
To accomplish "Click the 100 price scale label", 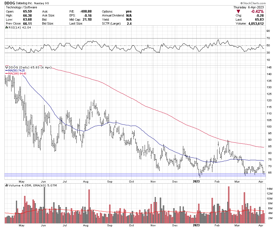I will pos(269,126).
